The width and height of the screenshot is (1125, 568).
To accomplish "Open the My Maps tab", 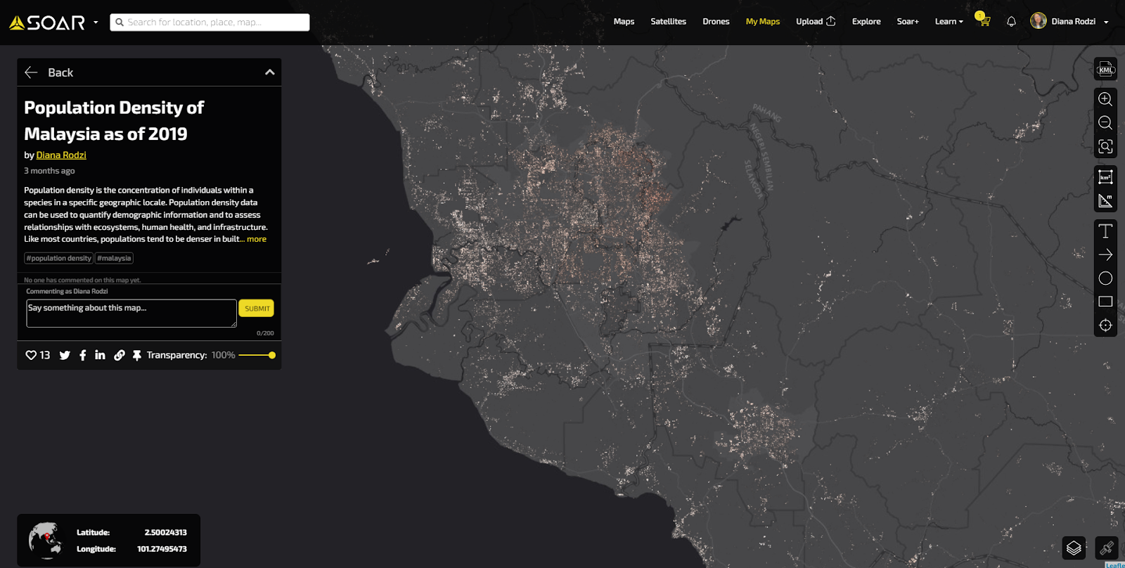I will (x=762, y=22).
